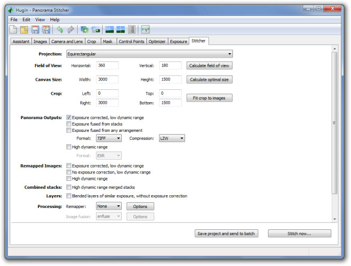Image resolution: width=351 pixels, height=266 pixels.
Task: Open the LZW compression dropdown
Action: tap(172, 138)
